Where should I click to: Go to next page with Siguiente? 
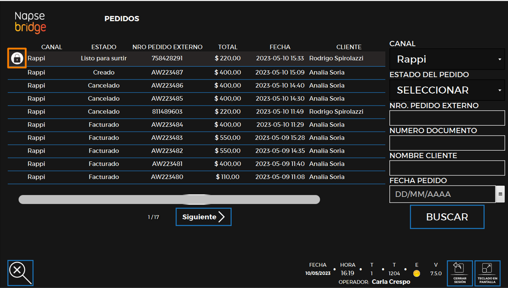click(x=204, y=217)
